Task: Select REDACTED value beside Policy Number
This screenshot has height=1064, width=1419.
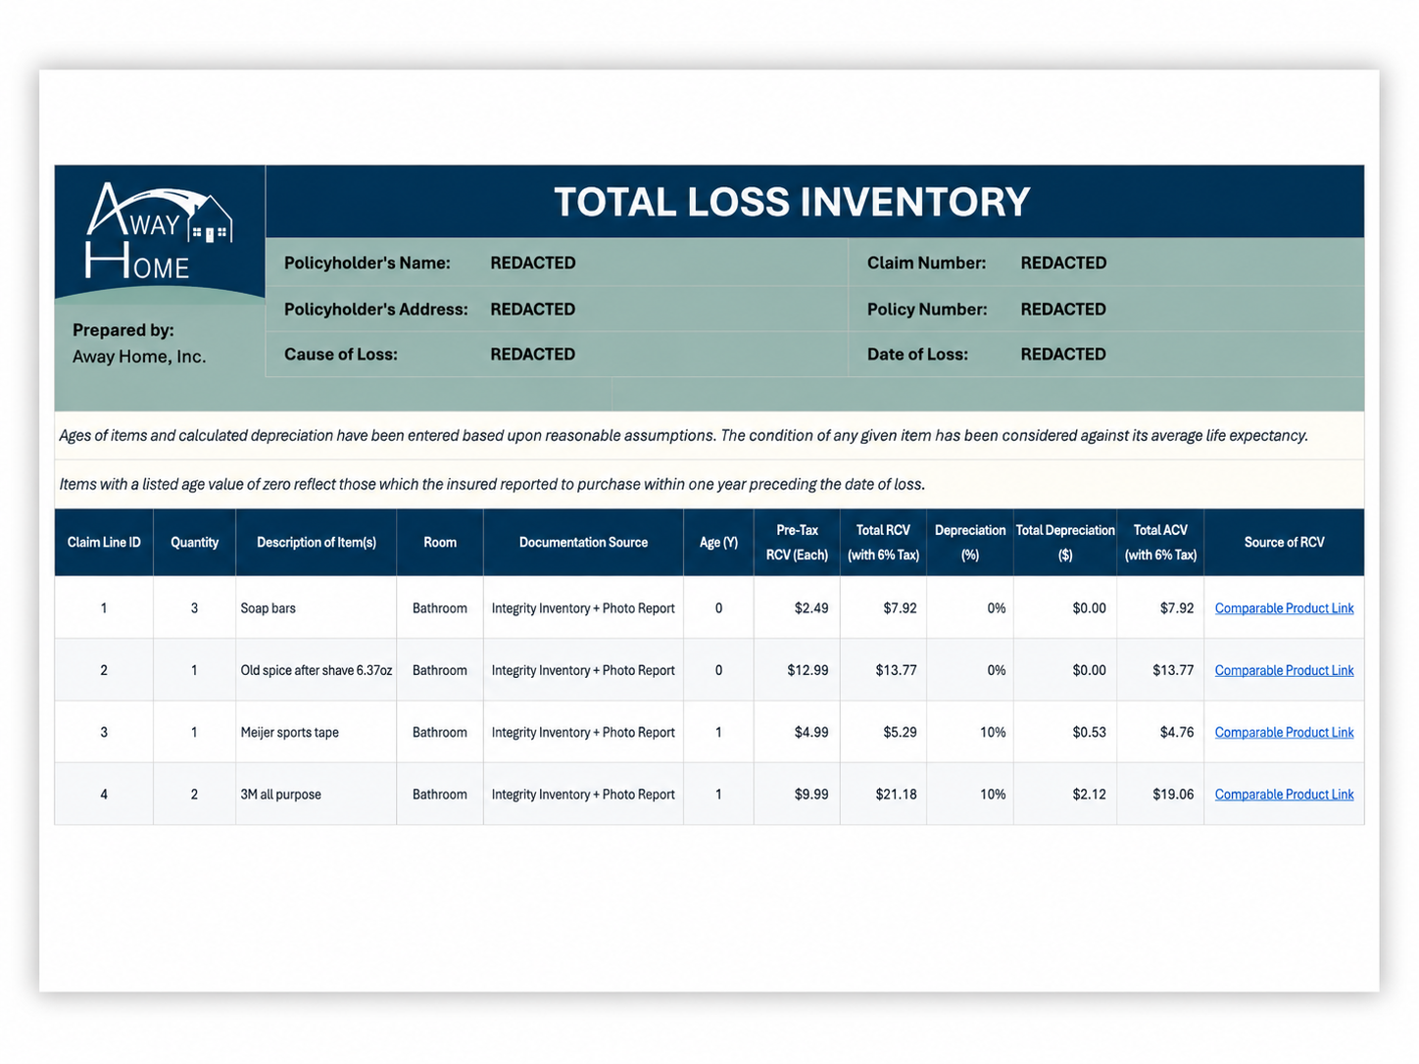Action: (x=1063, y=309)
